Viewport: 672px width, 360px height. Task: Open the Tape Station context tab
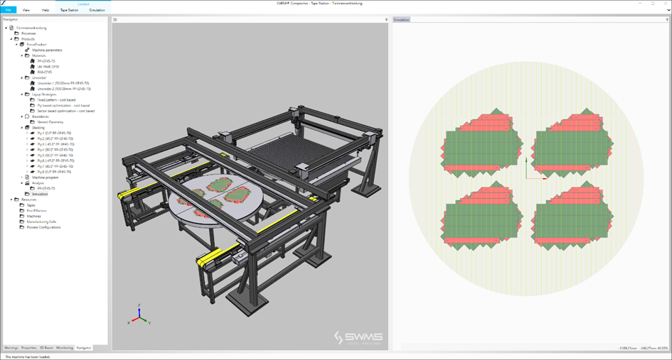point(68,11)
